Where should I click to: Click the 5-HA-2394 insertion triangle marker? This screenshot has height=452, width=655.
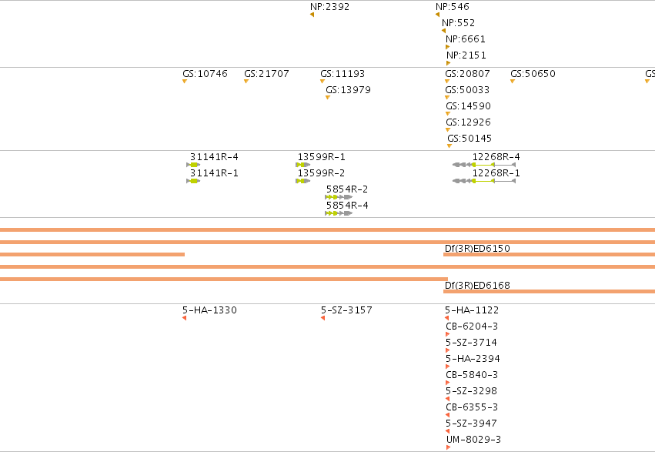point(448,367)
